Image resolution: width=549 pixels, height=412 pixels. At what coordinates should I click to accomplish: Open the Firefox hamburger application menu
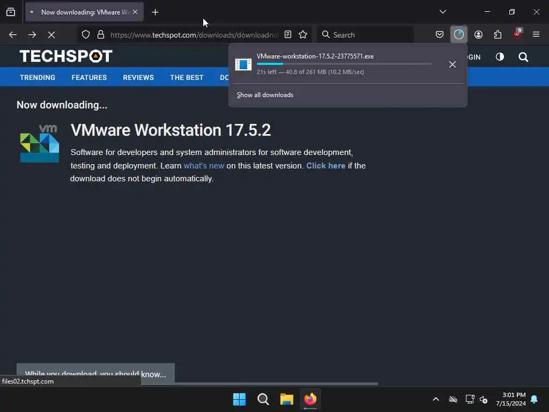tap(536, 35)
